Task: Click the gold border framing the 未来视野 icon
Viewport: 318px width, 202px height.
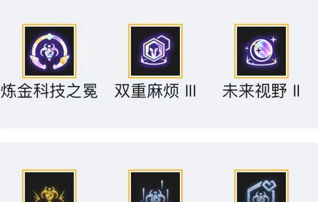Action: (x=262, y=25)
